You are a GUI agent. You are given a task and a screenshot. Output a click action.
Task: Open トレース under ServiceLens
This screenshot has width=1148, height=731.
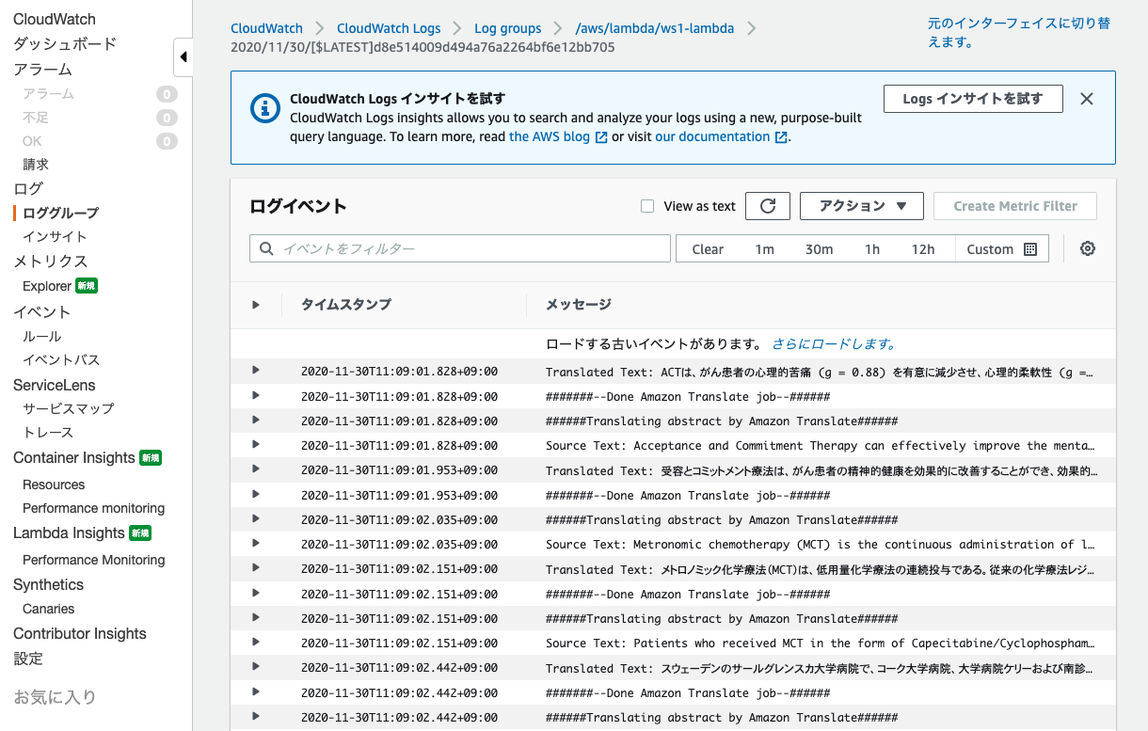pos(48,433)
